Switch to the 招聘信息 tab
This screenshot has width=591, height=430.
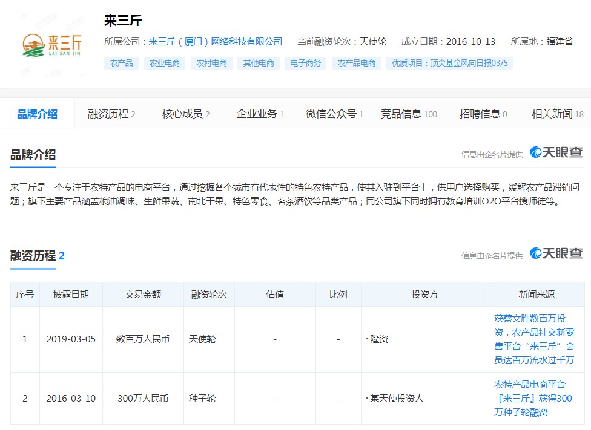coord(483,114)
